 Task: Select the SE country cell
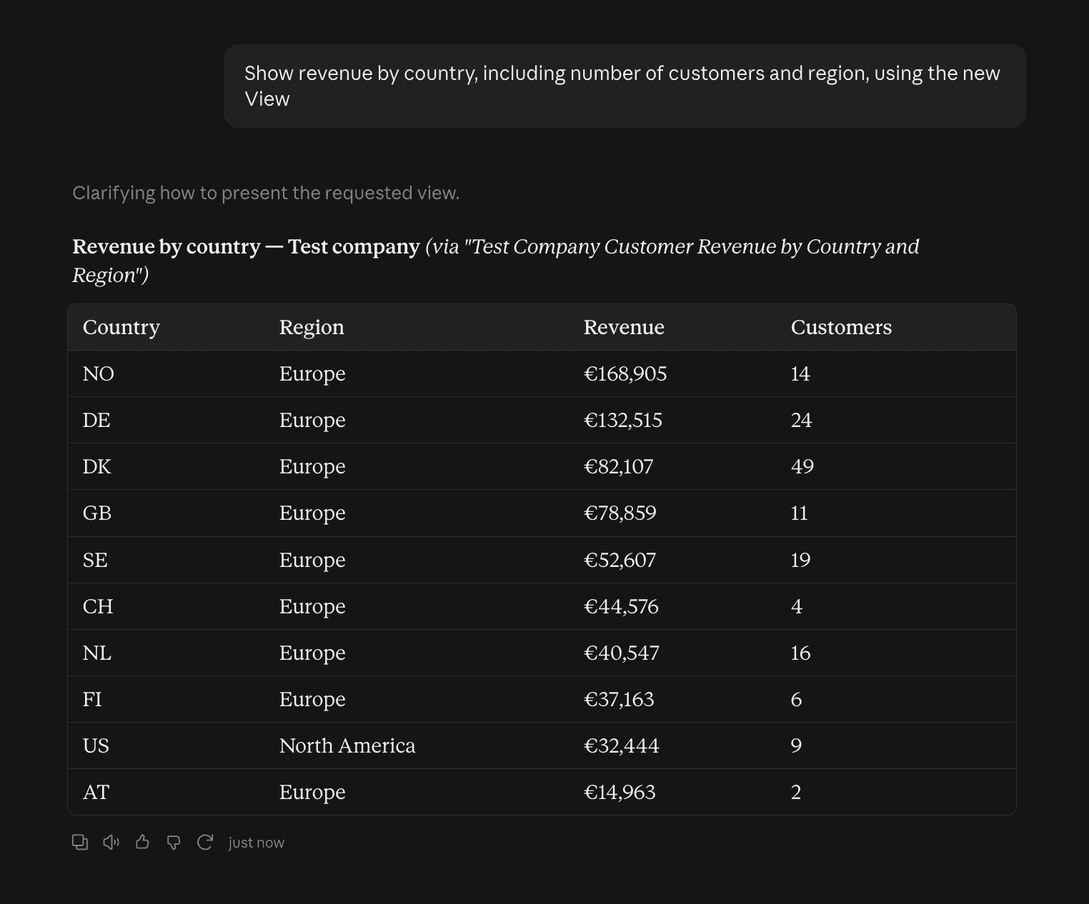click(x=95, y=560)
